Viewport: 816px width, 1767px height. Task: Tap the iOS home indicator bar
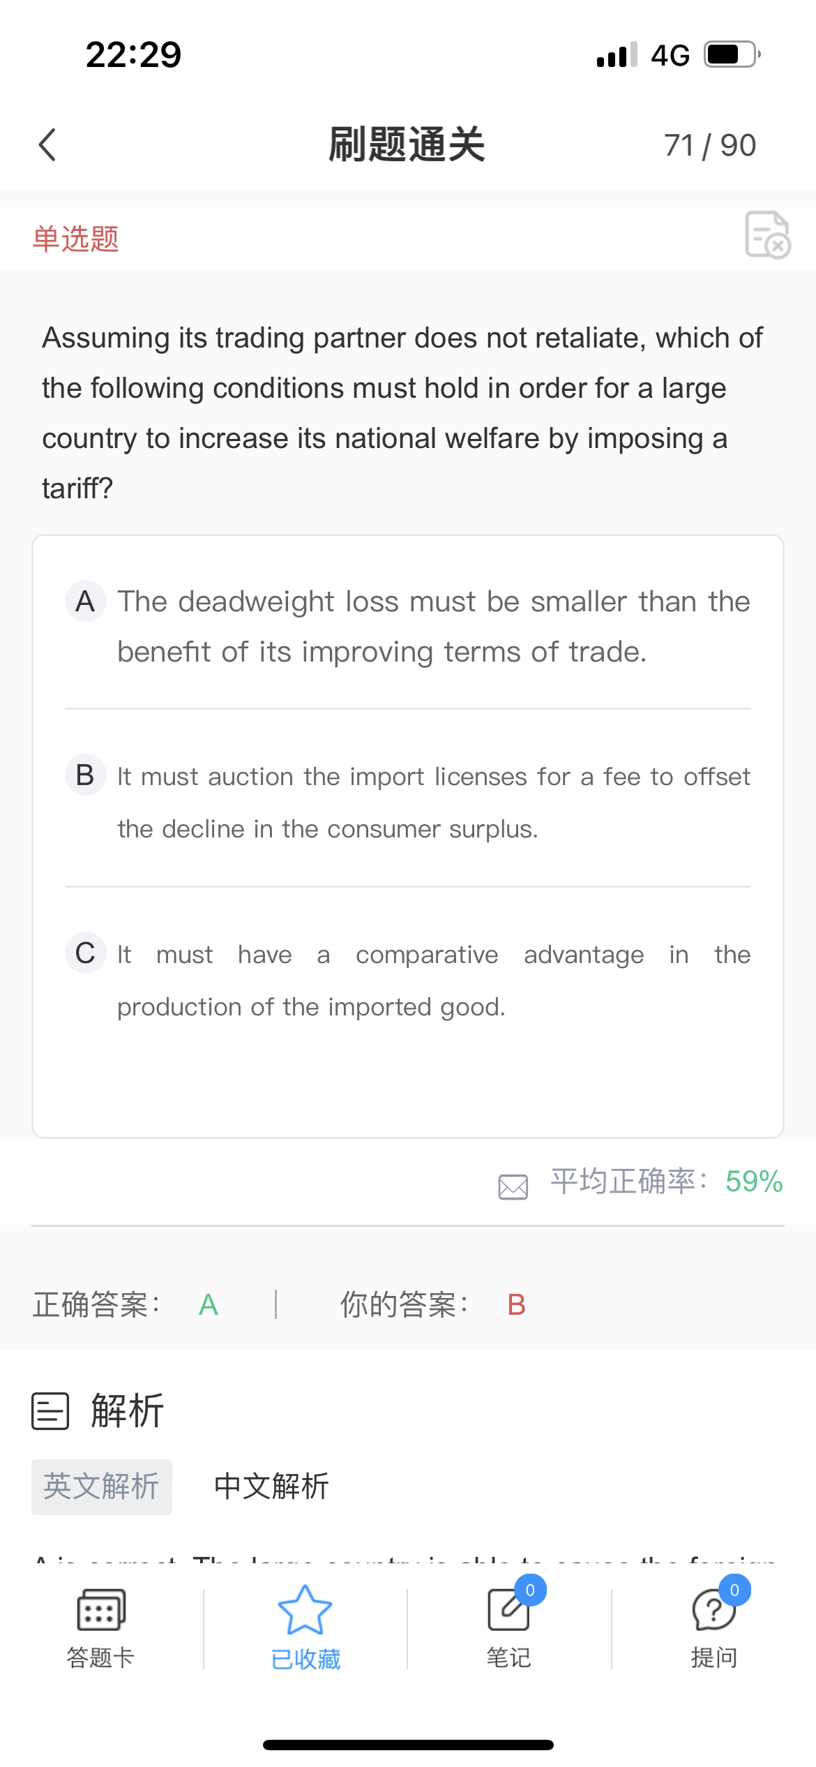point(408,1745)
